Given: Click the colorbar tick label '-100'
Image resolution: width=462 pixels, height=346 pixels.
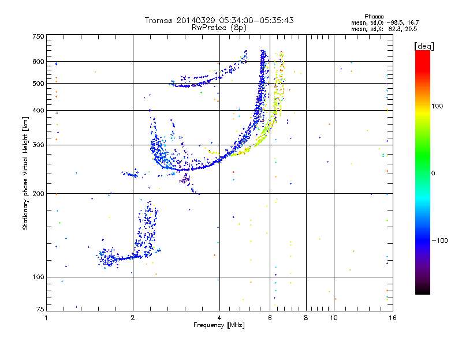Looking at the screenshot, I should (x=439, y=240).
